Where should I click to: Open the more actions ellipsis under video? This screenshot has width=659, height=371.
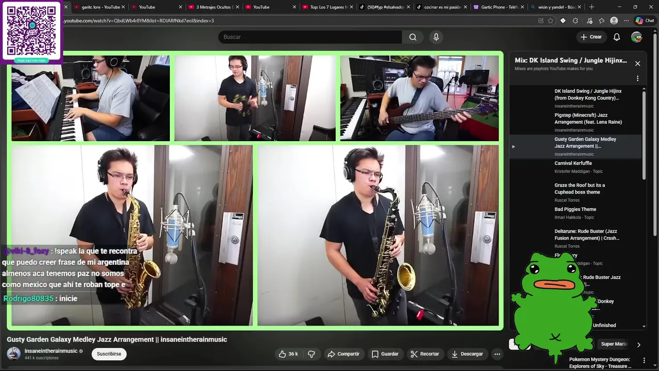pyautogui.click(x=497, y=354)
